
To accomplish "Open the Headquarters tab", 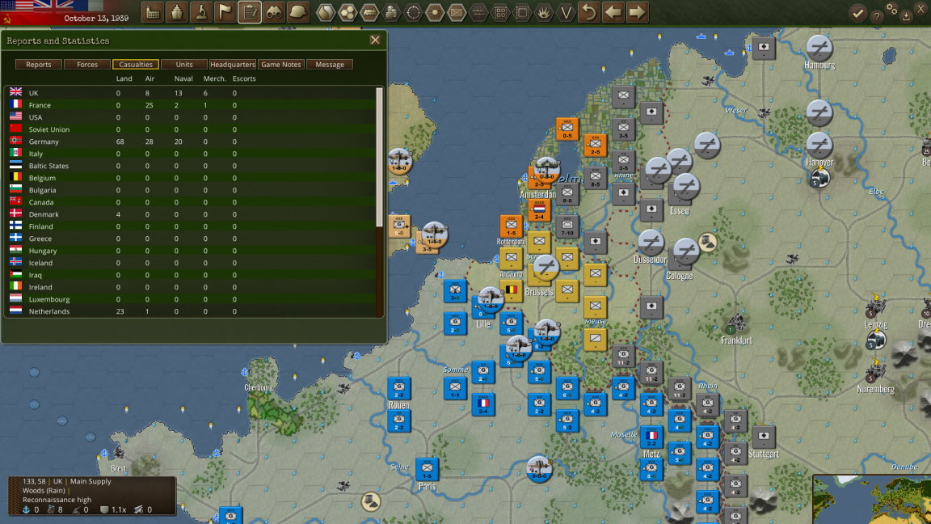I will (232, 64).
